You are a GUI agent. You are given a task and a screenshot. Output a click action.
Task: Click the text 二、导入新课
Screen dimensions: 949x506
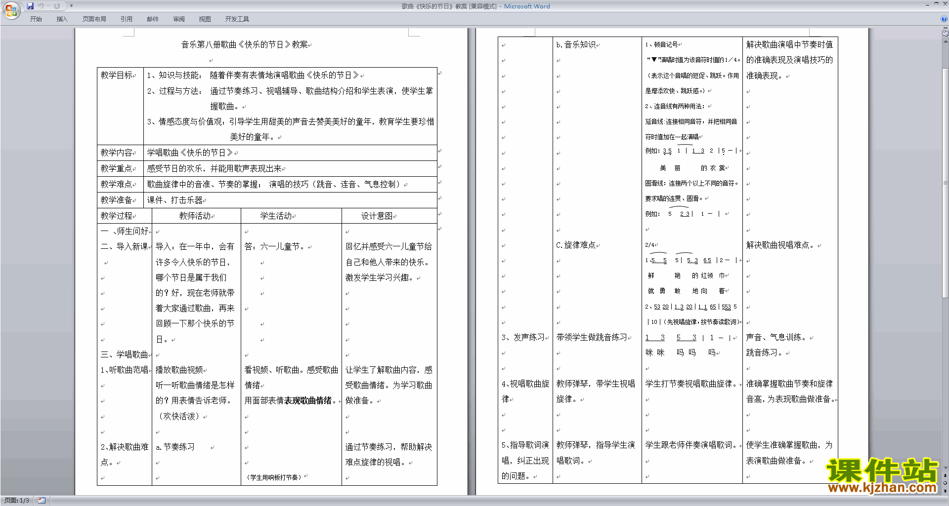point(125,246)
